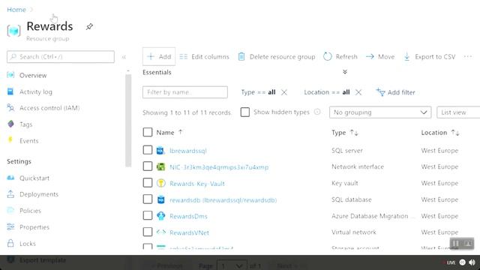Collapse the left navigation menu
Viewport: 480px width, 270px height.
(x=124, y=57)
